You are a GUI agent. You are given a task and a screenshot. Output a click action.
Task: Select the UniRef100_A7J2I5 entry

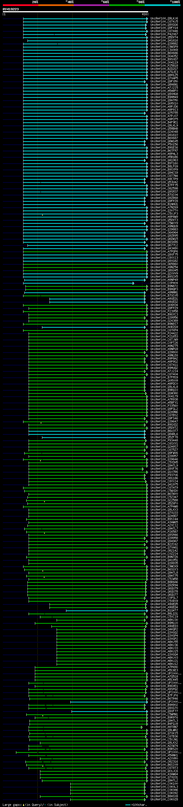(164, 88)
